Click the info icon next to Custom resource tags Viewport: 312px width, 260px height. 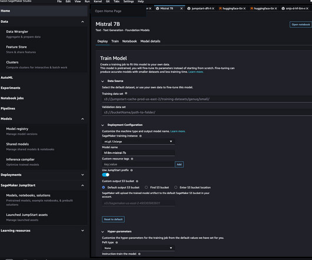click(x=132, y=159)
